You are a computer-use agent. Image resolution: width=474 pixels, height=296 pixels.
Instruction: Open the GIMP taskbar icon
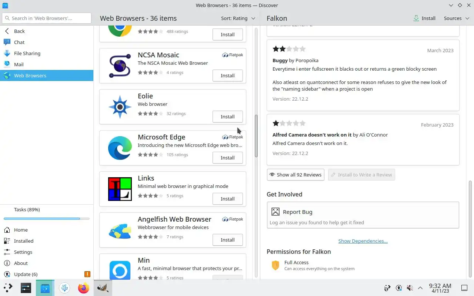103,288
